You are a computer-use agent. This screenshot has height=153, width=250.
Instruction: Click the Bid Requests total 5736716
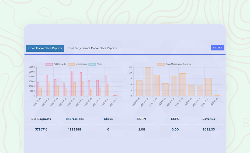click(x=41, y=129)
